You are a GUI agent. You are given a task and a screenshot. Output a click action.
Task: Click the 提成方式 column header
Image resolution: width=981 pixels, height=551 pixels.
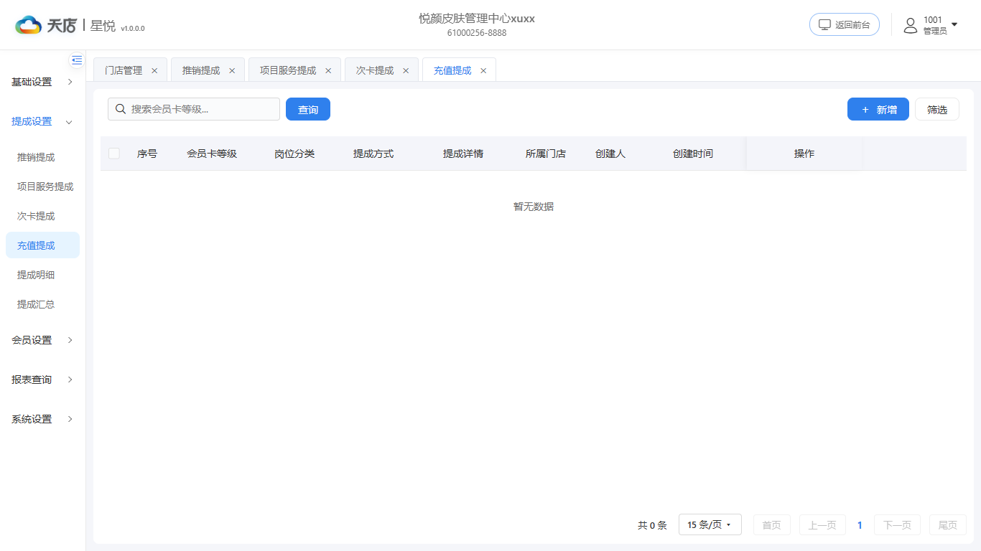[x=373, y=154]
